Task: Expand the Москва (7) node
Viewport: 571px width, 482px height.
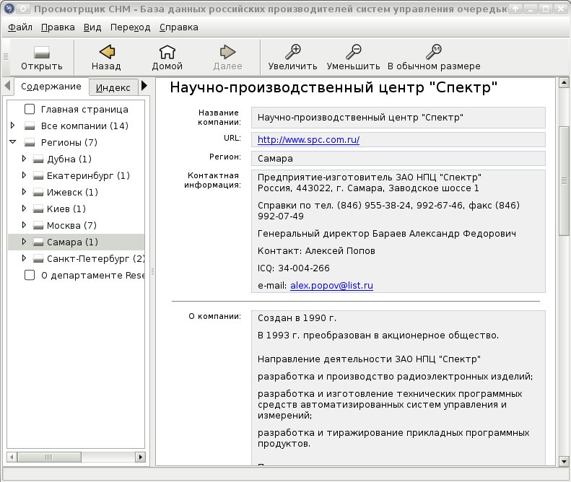Action: (24, 225)
